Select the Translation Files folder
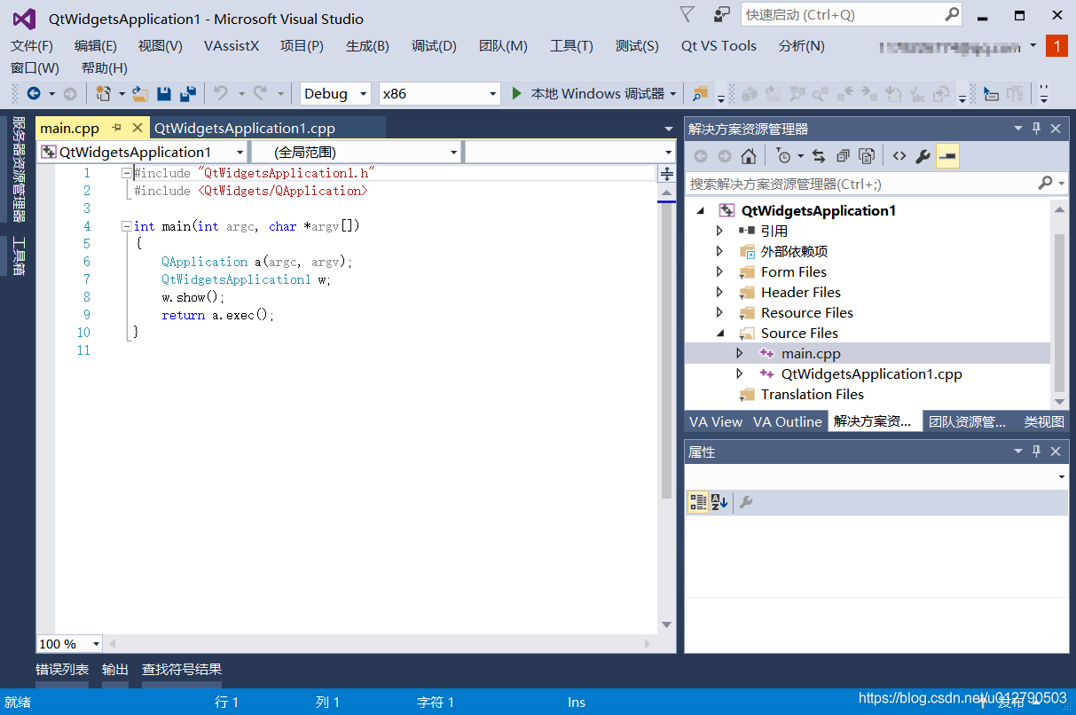Image resolution: width=1076 pixels, height=715 pixels. tap(812, 394)
